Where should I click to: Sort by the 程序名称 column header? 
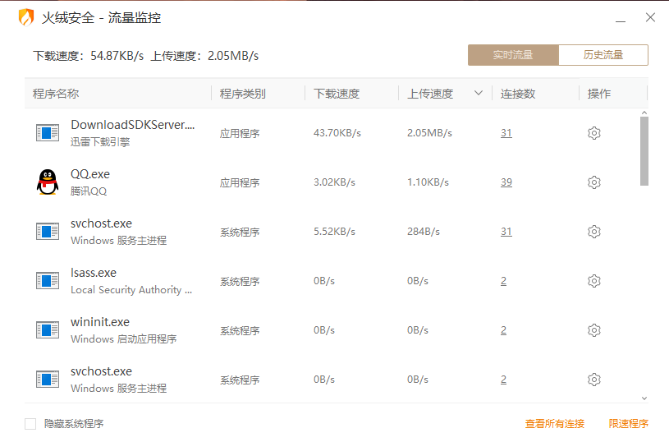56,94
